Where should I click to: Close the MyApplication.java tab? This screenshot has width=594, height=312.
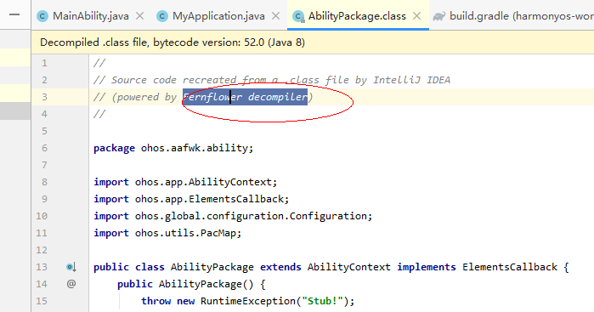pos(276,16)
